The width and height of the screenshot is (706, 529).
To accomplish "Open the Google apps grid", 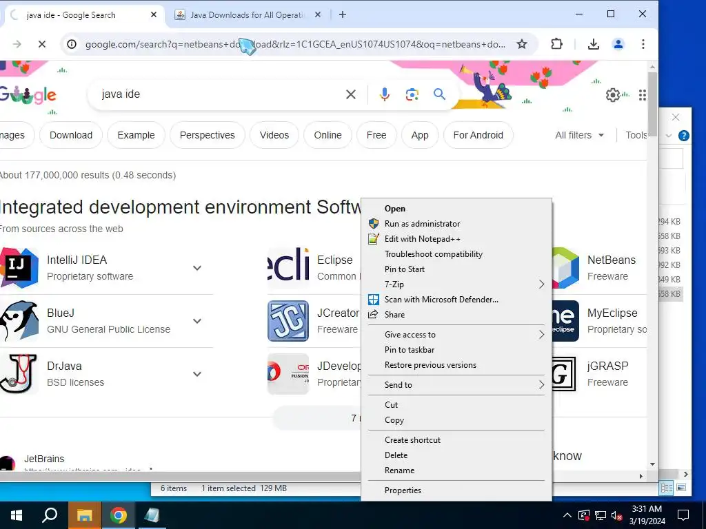I will [x=643, y=95].
